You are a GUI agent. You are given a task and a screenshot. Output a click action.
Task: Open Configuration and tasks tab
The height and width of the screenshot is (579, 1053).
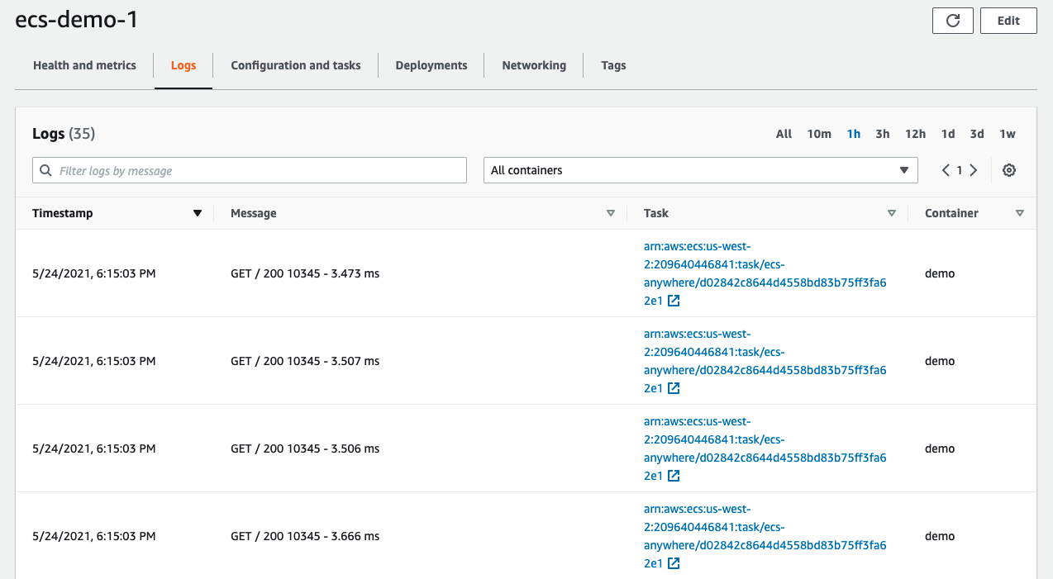[x=296, y=65]
